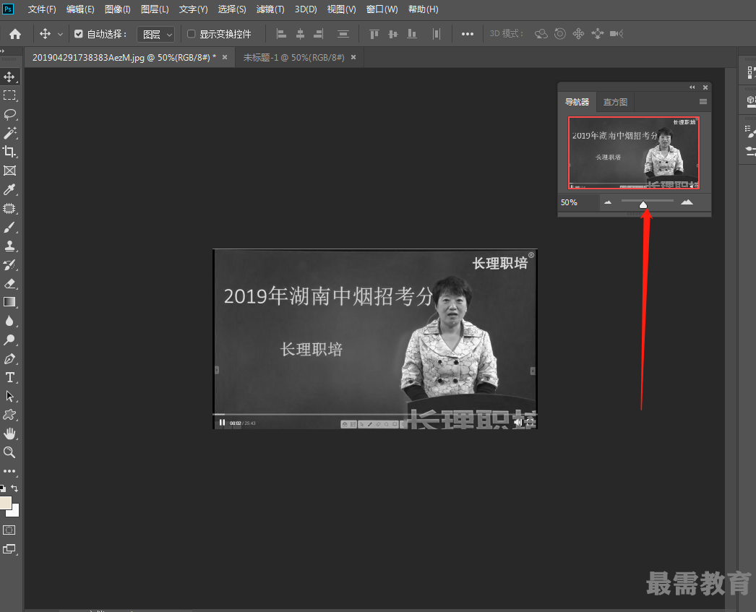Select the Zoom tool
This screenshot has width=756, height=612.
click(x=9, y=452)
